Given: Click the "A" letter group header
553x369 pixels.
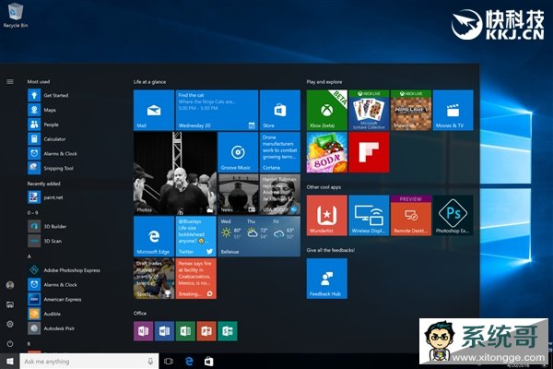Looking at the screenshot, I should (29, 256).
